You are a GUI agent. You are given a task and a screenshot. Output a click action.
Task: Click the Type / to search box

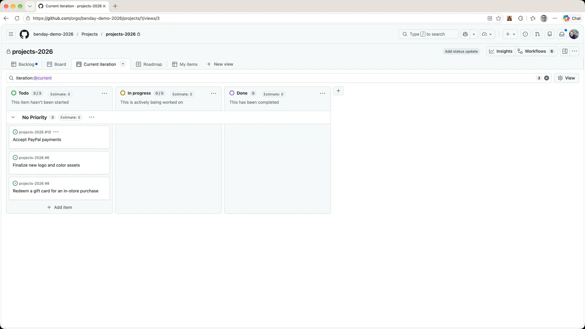tap(428, 34)
